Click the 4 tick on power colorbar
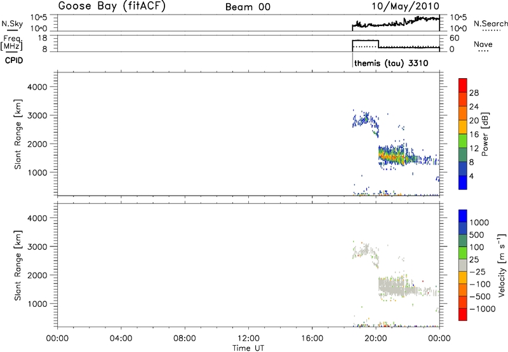Viewport: 508px width, 352px height. 471,177
